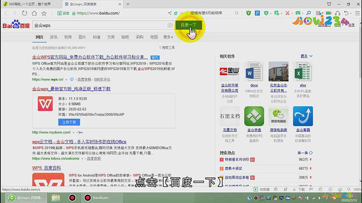Click the blue magnifier extension icon

[309, 13]
